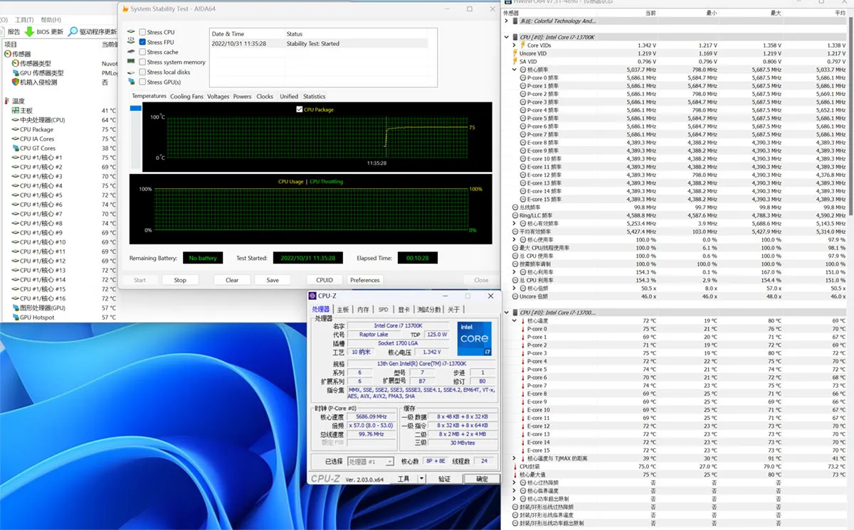Click the thermometer icon beside CPU封装 in HWiNFO

click(515, 467)
